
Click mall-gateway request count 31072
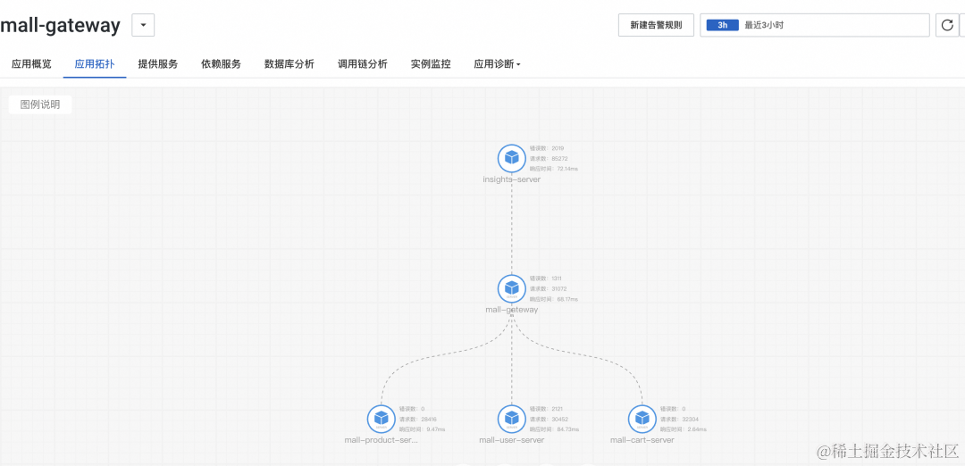549,288
